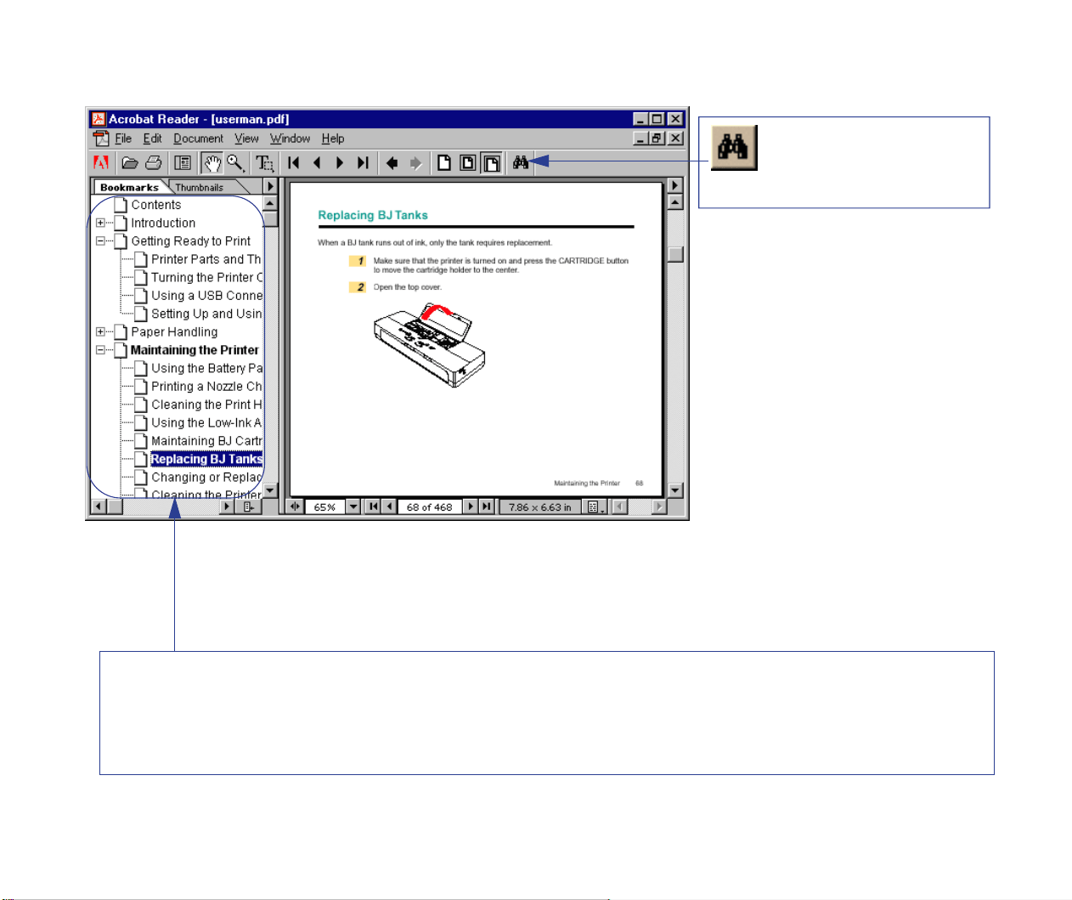Switch to the Bookmarks tab
Screen dimensions: 1072x900
point(129,187)
